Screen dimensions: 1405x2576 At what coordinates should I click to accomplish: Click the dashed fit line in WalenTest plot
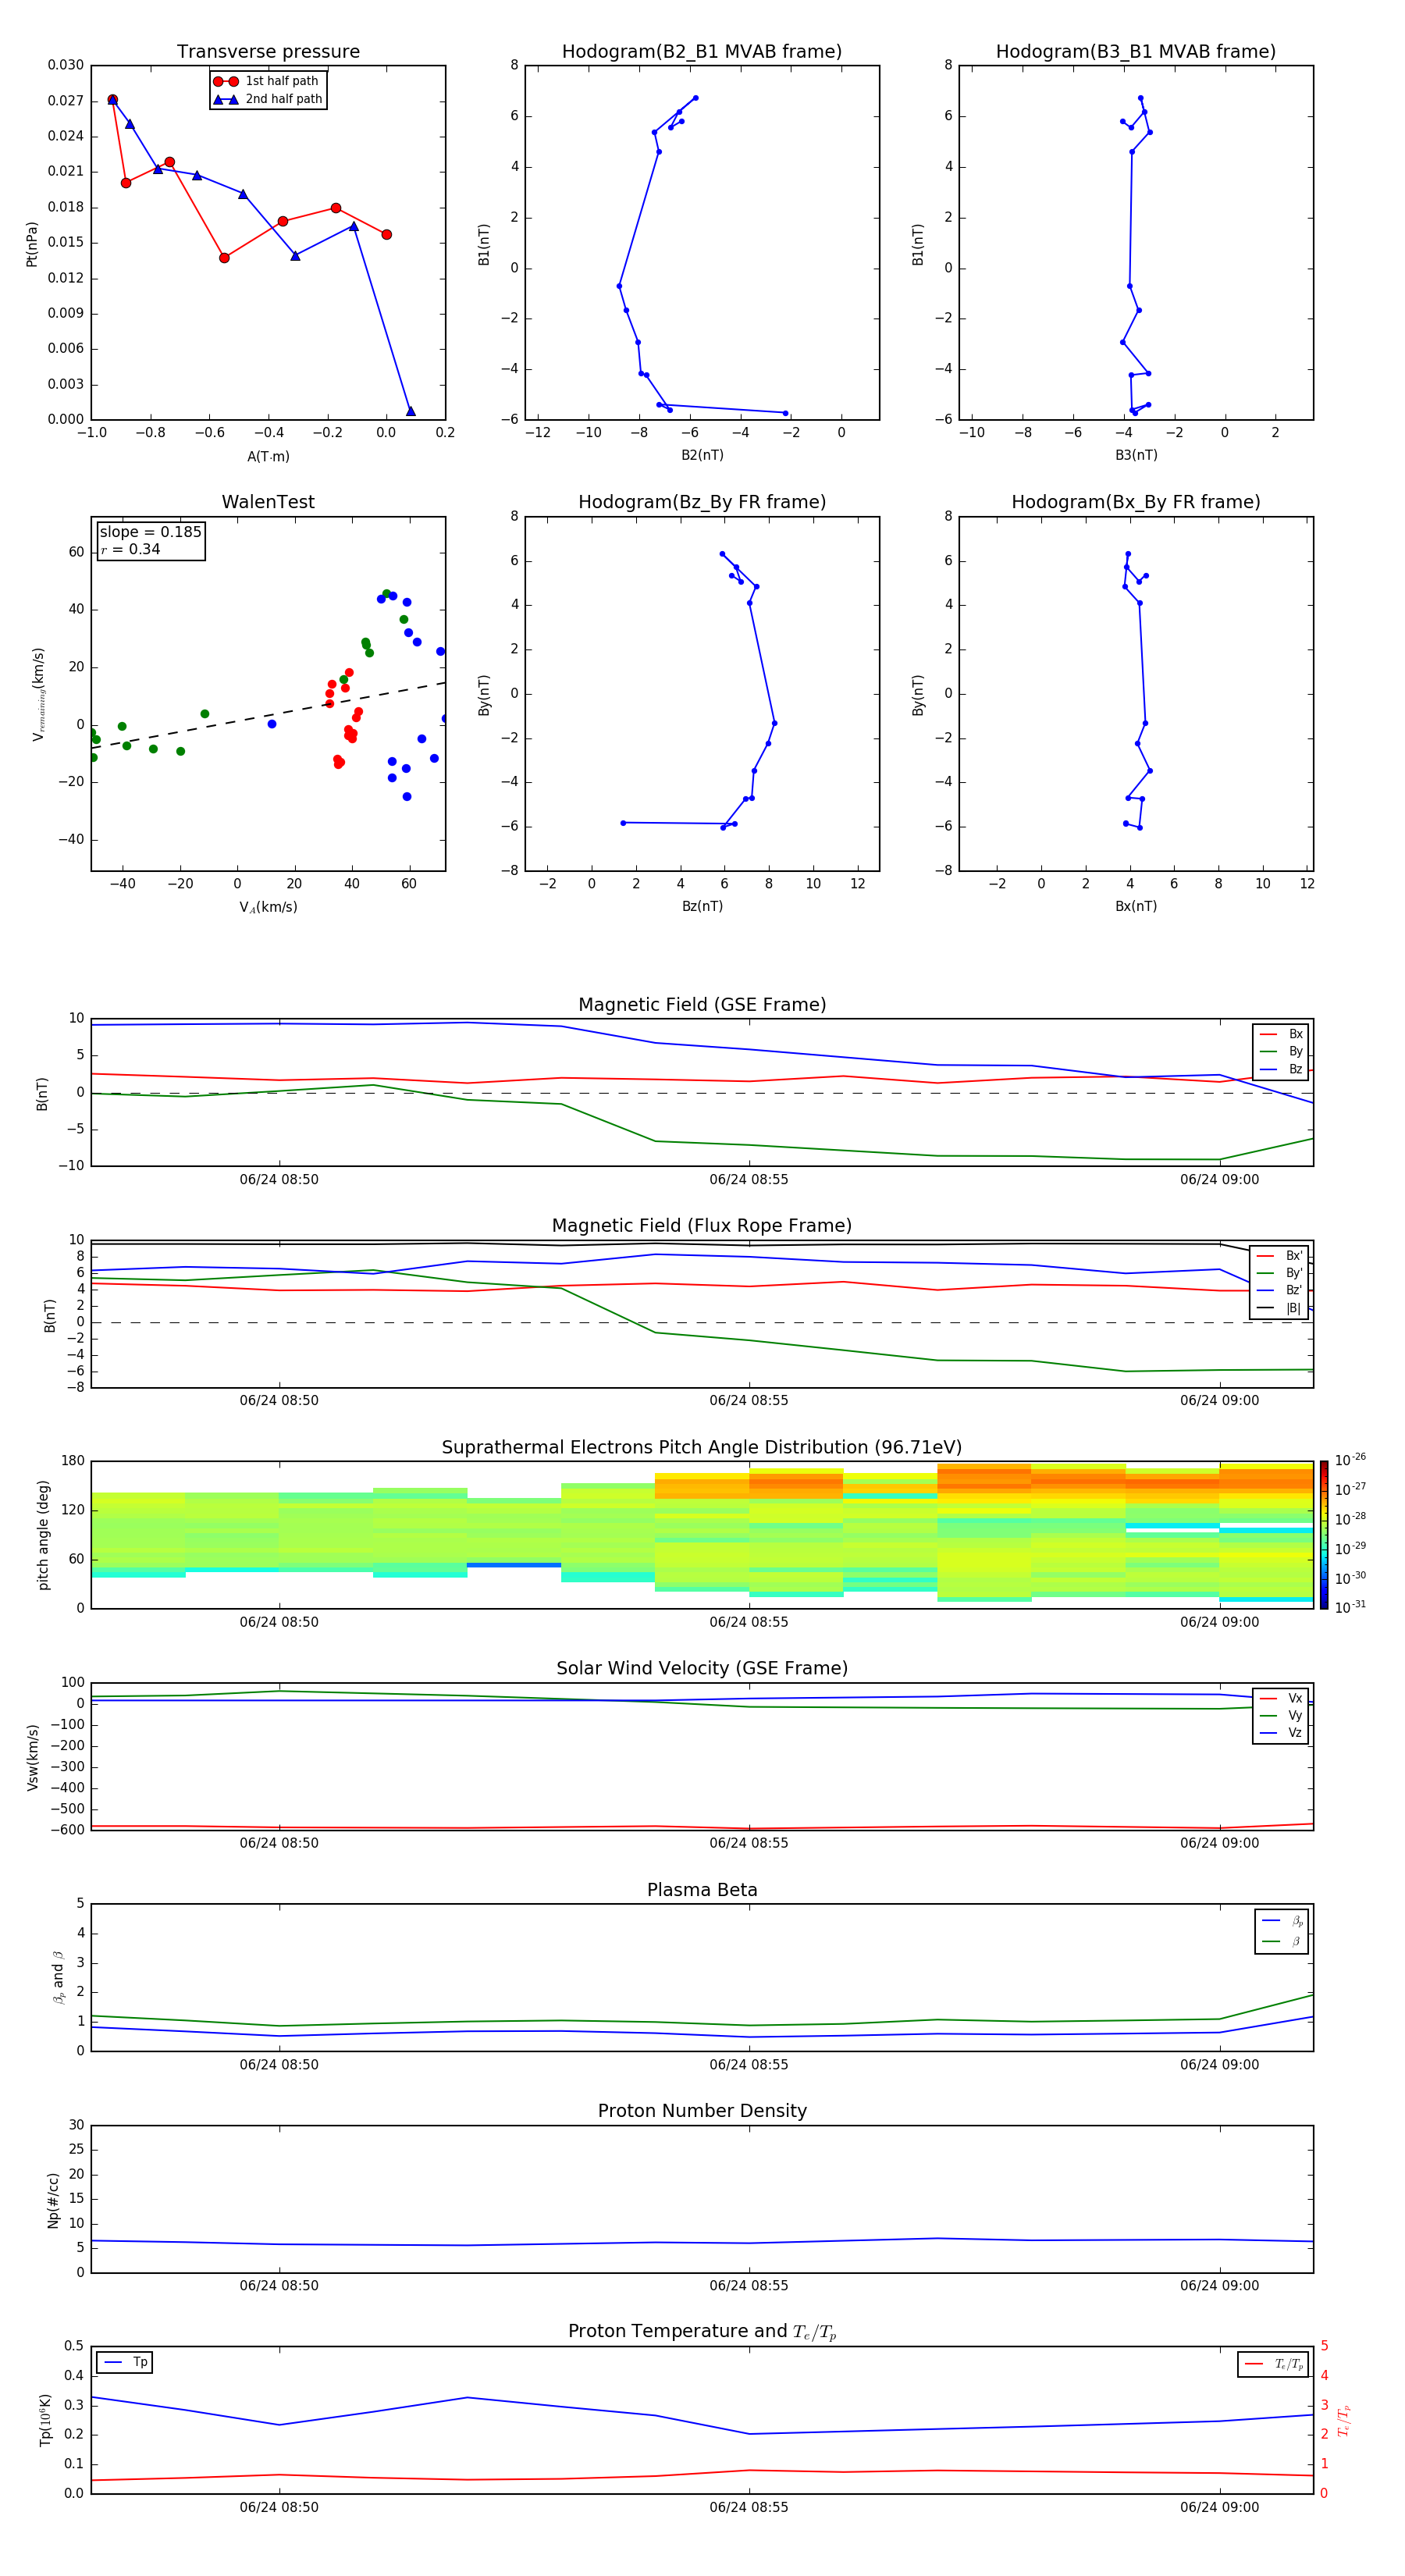pos(268,715)
